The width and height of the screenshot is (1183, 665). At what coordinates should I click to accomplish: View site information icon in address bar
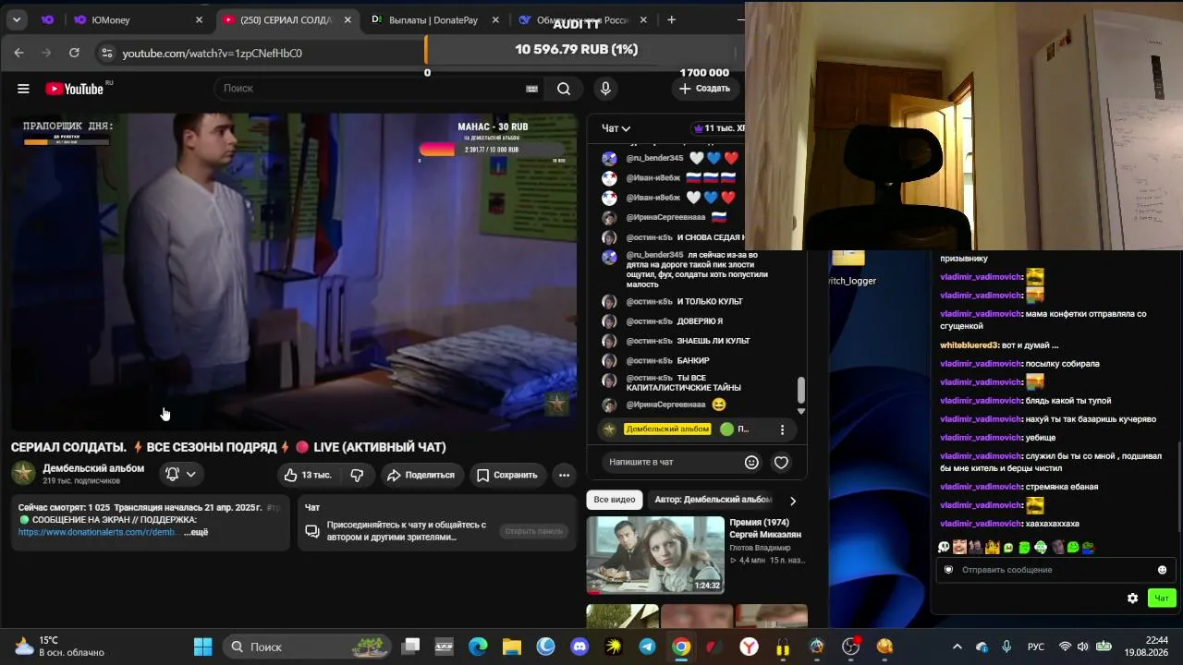pos(107,53)
